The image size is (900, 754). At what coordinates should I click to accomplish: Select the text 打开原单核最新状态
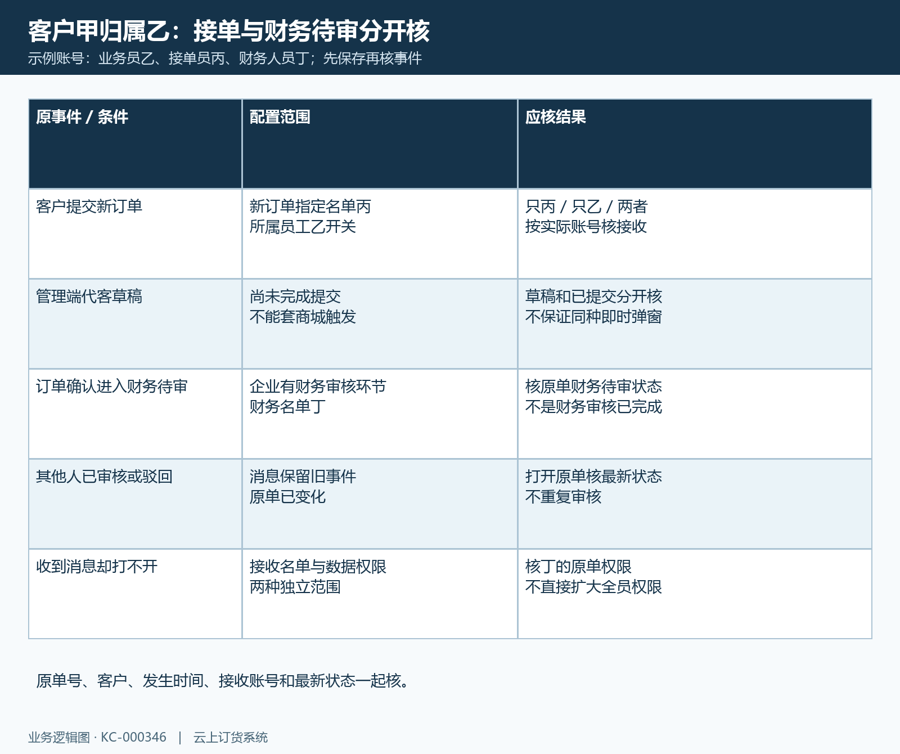click(594, 477)
